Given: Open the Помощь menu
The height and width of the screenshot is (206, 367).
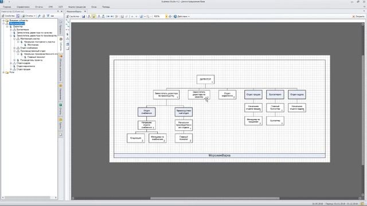Looking at the screenshot, I should (x=106, y=7).
